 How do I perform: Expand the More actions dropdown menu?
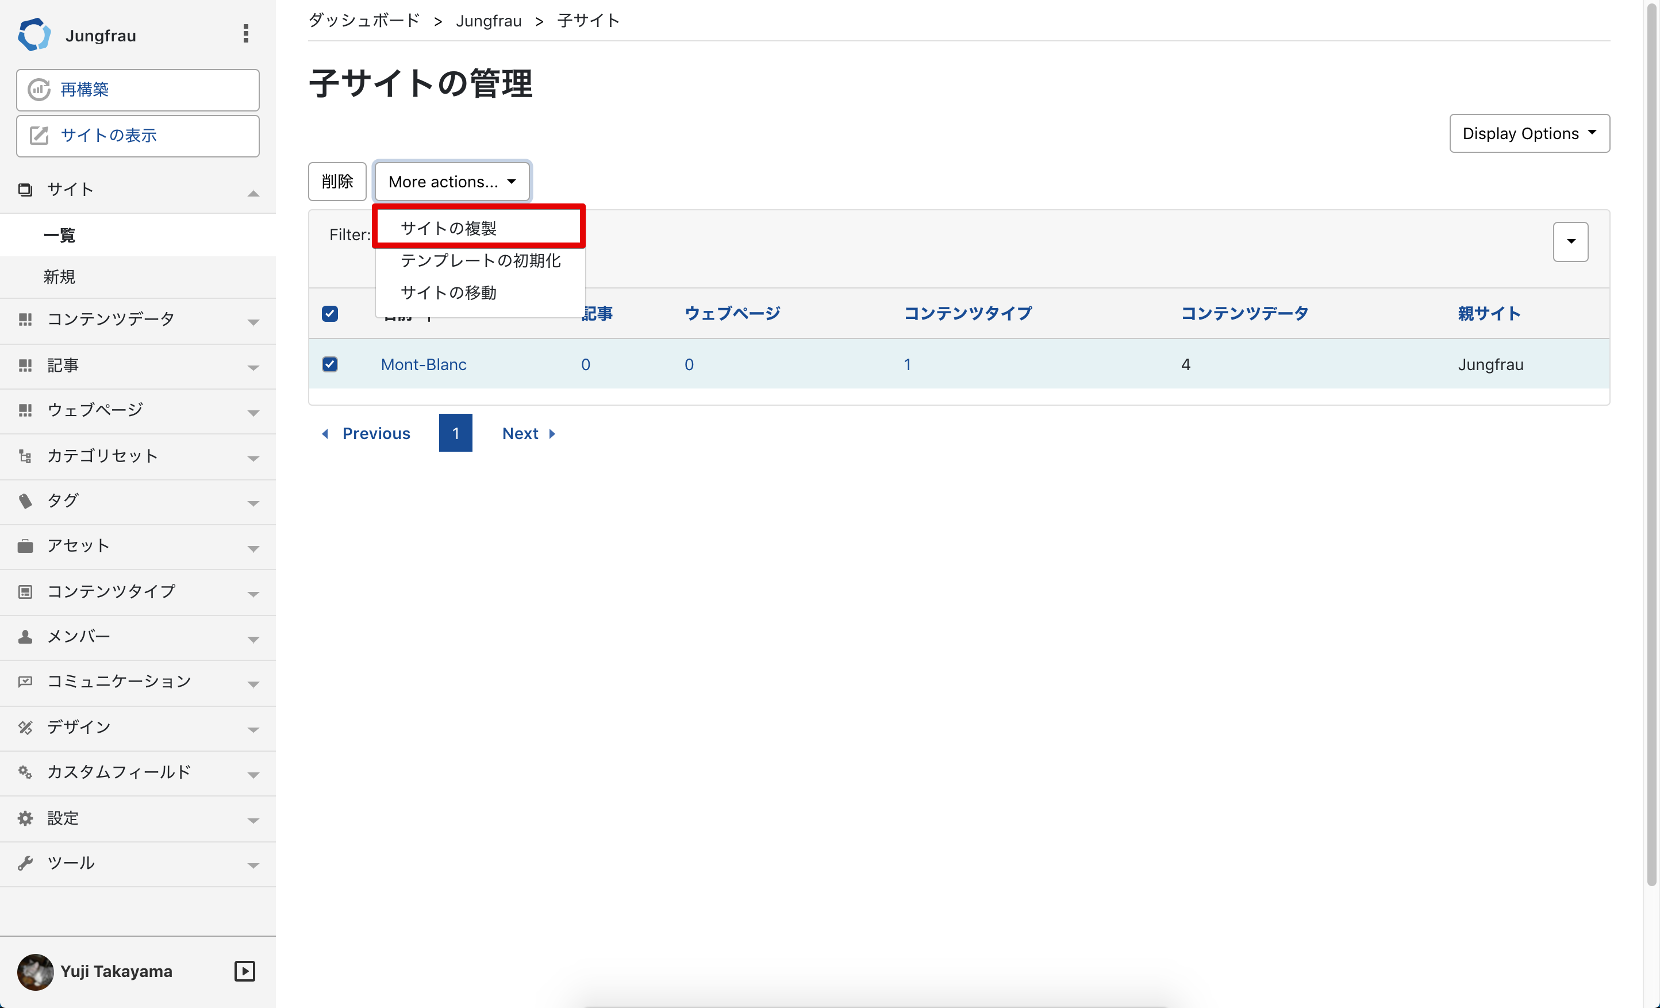coord(452,180)
